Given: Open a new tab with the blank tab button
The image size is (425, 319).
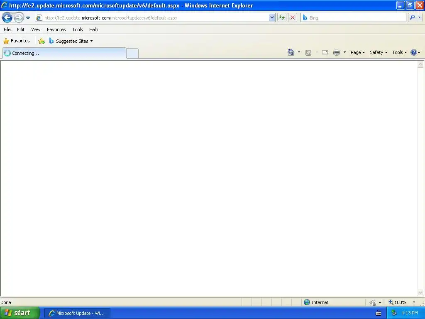Looking at the screenshot, I should [x=132, y=53].
